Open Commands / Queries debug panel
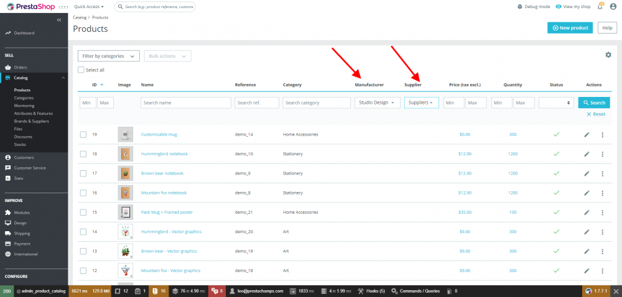 (415, 291)
